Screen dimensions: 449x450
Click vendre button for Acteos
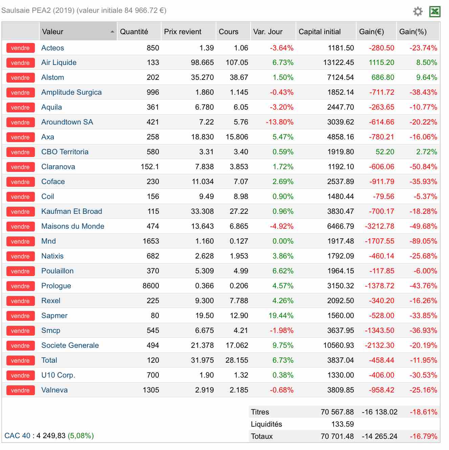pos(20,48)
